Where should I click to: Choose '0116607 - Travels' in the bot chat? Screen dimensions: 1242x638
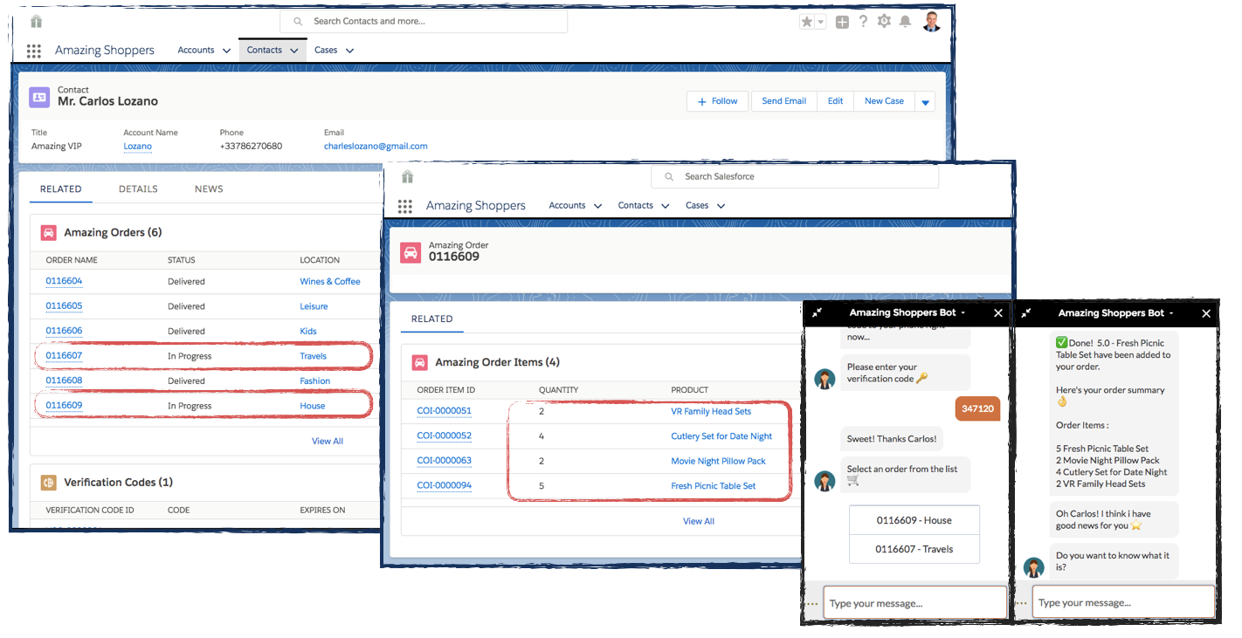(x=914, y=549)
